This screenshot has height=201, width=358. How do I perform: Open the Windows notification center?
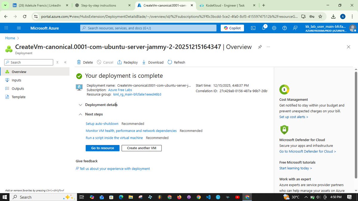pyautogui.click(x=349, y=197)
